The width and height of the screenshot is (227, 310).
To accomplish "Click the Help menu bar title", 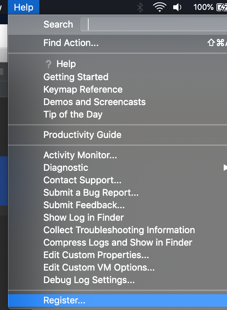I will point(24,7).
